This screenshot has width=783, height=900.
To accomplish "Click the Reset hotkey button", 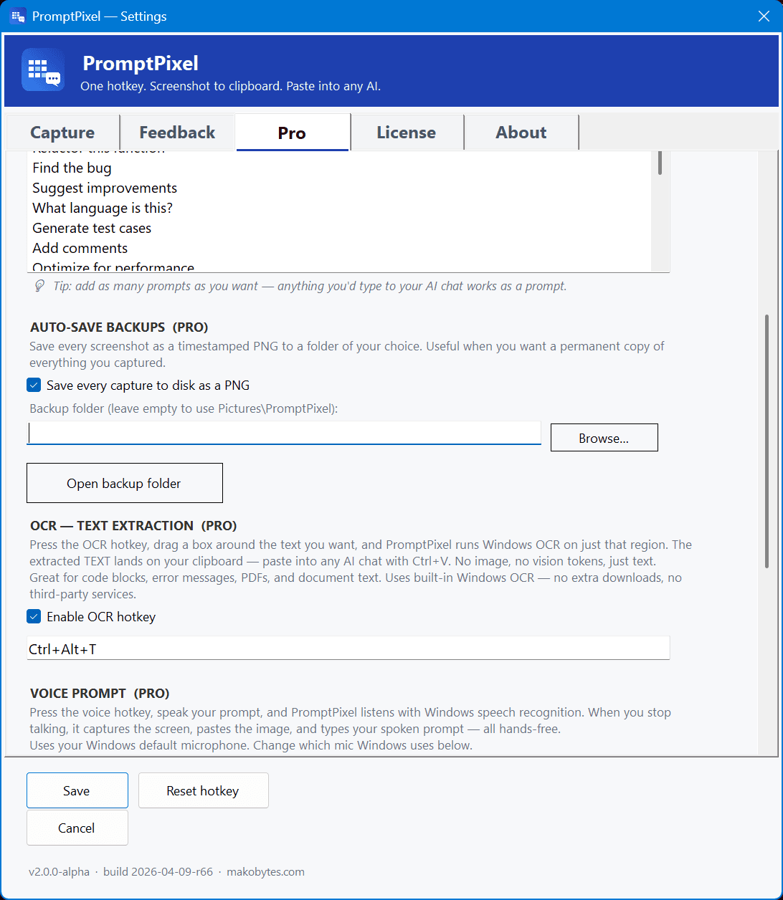I will coord(203,790).
